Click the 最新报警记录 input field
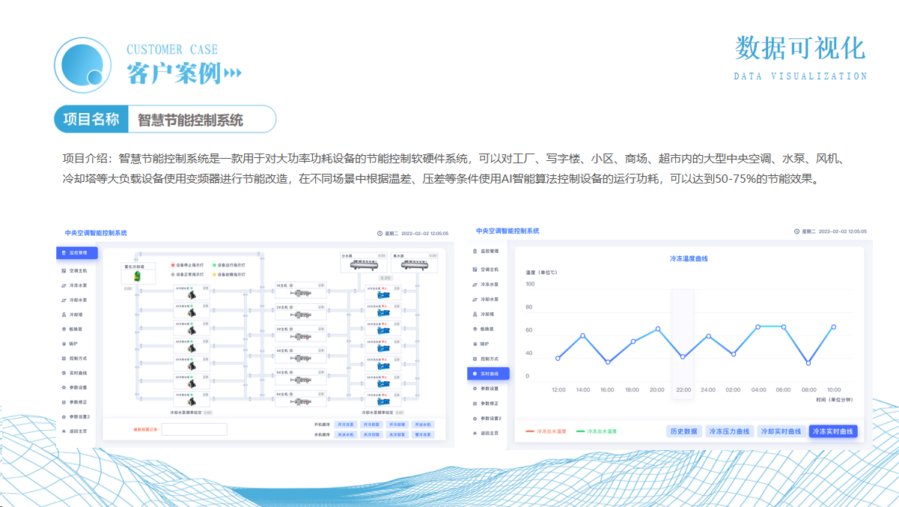 pos(194,429)
